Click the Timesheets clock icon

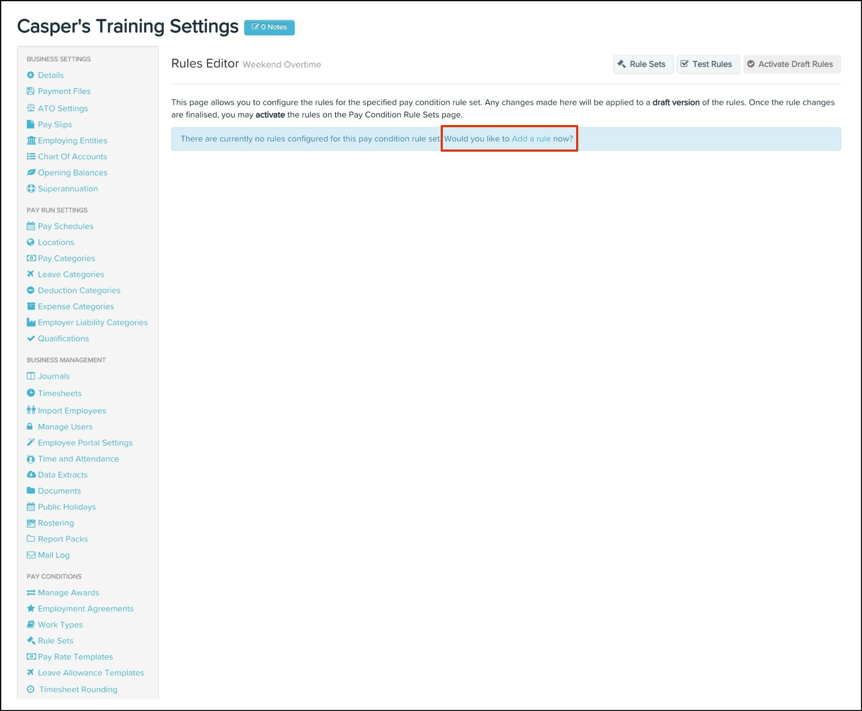click(x=31, y=393)
